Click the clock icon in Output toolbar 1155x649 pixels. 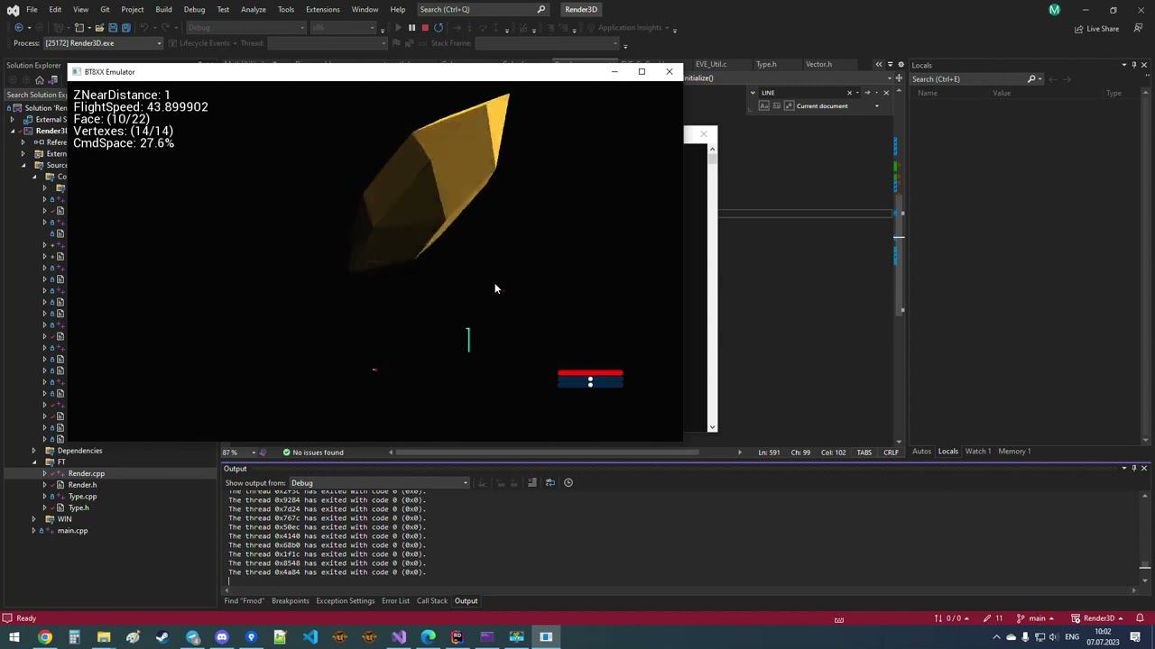coord(568,483)
